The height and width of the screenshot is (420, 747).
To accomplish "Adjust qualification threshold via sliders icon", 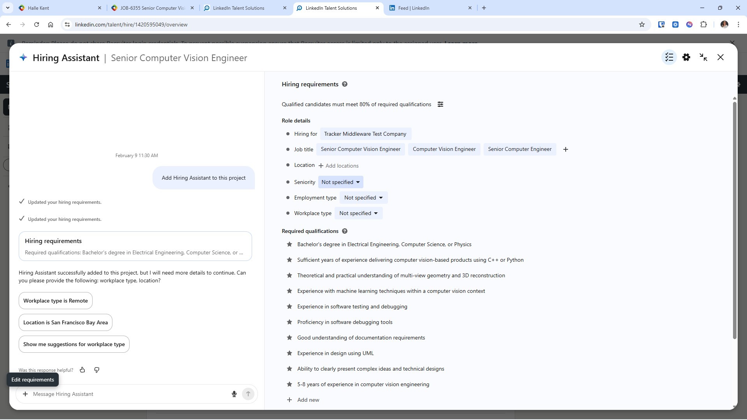I will pos(440,104).
